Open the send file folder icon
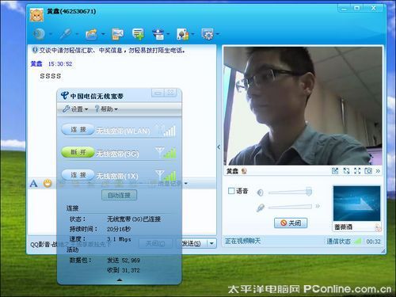The image size is (396, 297). tap(92, 34)
